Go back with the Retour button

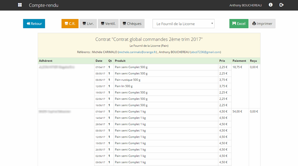[34, 24]
